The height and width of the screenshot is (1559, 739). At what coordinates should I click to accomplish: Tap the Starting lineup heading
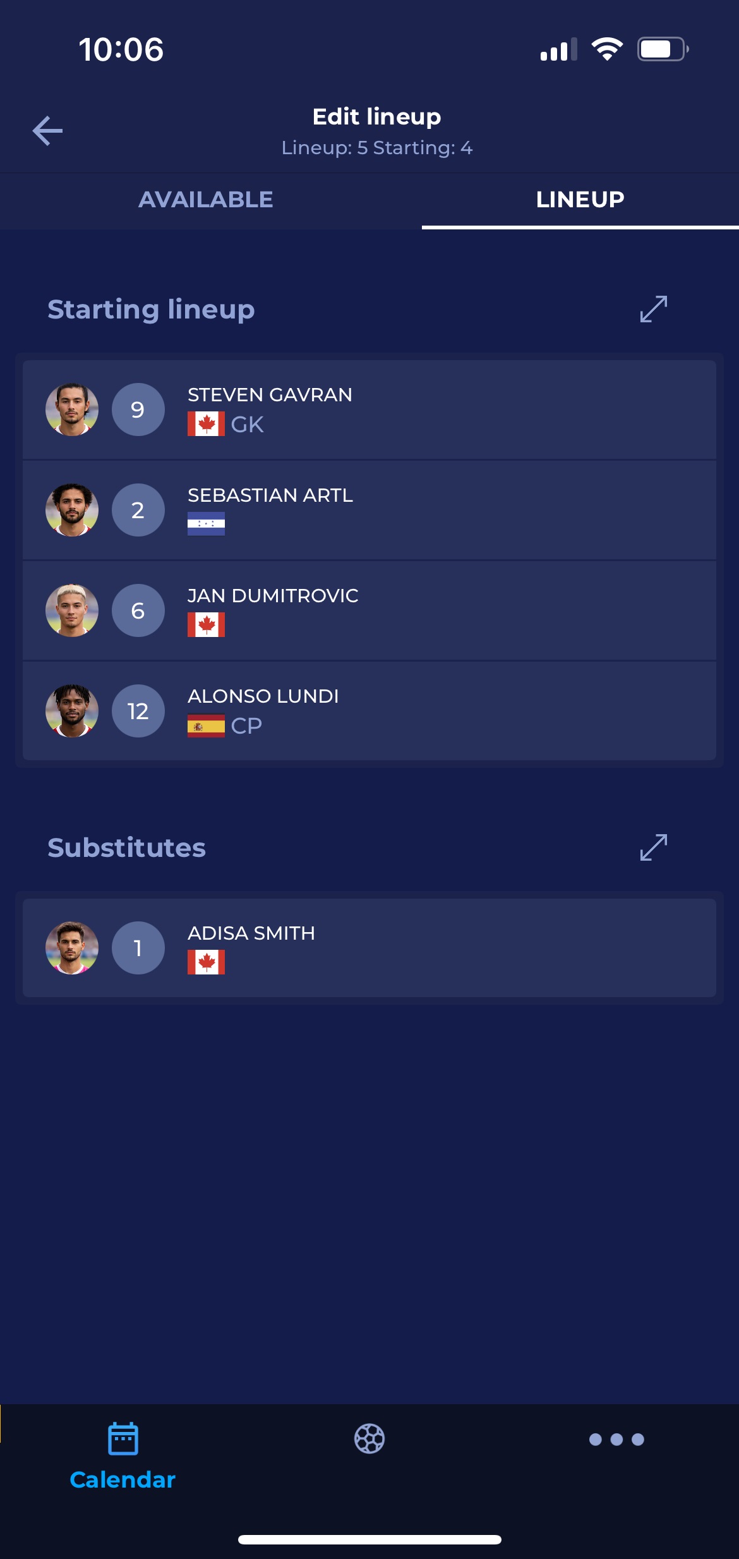[151, 310]
